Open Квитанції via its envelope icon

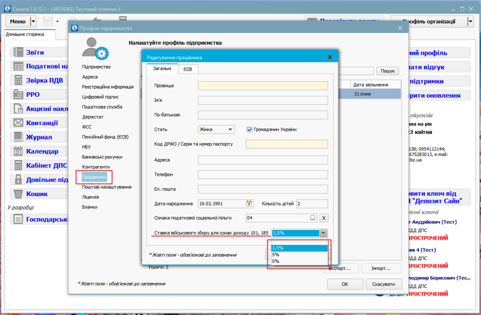18,123
